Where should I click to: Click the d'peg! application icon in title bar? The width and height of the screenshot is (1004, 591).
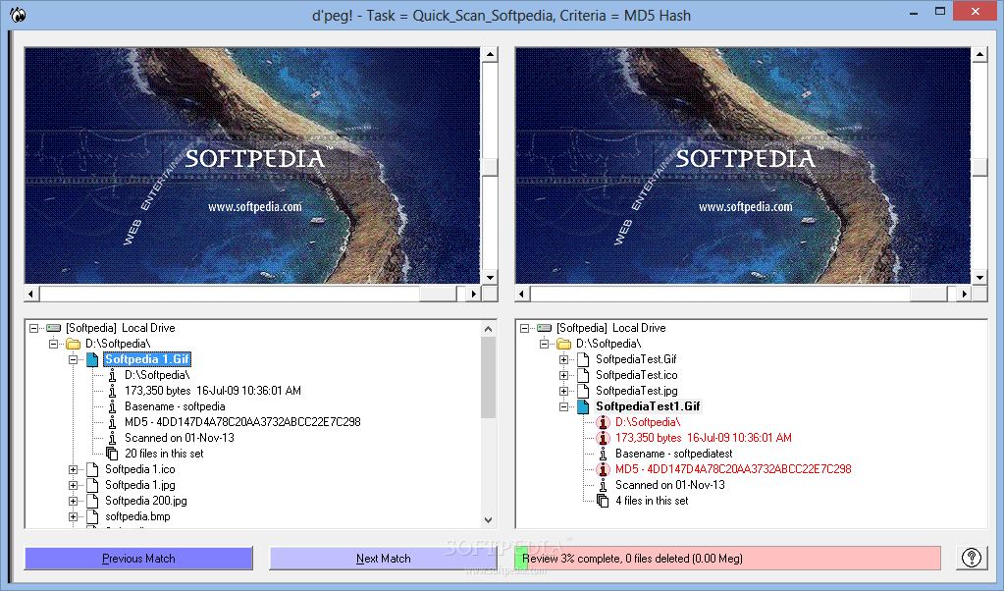[x=18, y=16]
